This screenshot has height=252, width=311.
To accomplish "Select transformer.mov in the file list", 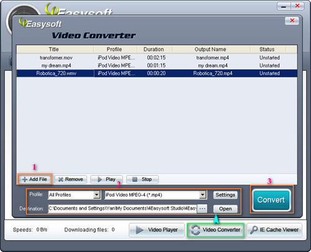I will (56, 57).
